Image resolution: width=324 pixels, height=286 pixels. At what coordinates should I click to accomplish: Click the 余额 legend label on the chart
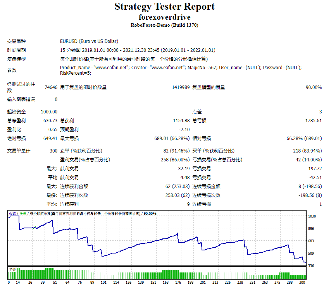tap(12, 213)
